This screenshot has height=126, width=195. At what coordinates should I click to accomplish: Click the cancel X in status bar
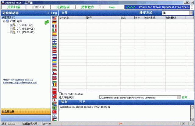183,124
